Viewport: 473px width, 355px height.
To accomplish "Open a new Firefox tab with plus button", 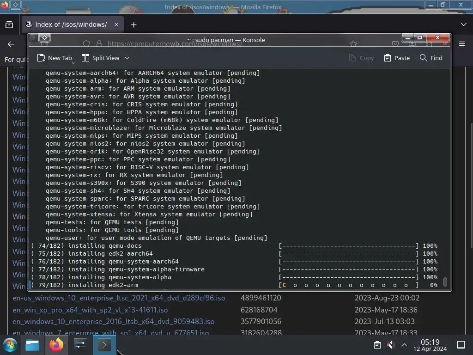I will 133,25.
